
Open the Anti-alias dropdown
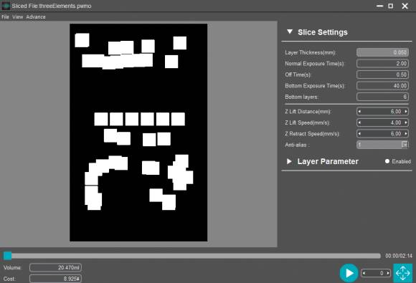click(405, 145)
